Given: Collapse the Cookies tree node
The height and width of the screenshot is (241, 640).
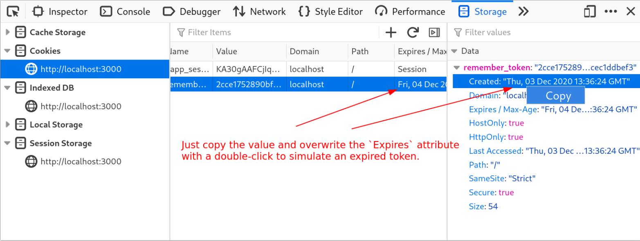Looking at the screenshot, I should coord(7,51).
